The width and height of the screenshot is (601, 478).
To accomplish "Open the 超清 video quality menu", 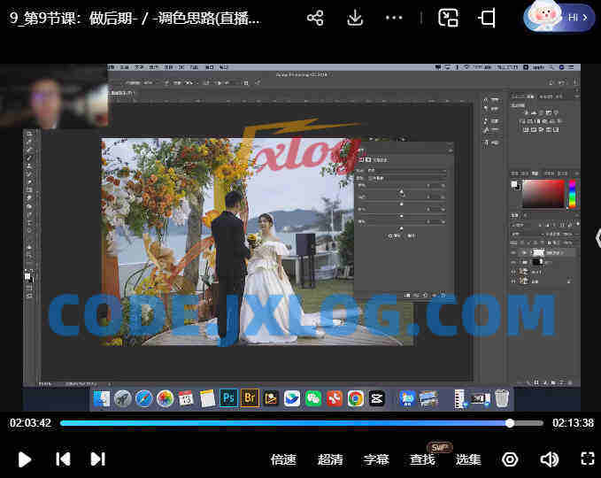I will coord(330,459).
